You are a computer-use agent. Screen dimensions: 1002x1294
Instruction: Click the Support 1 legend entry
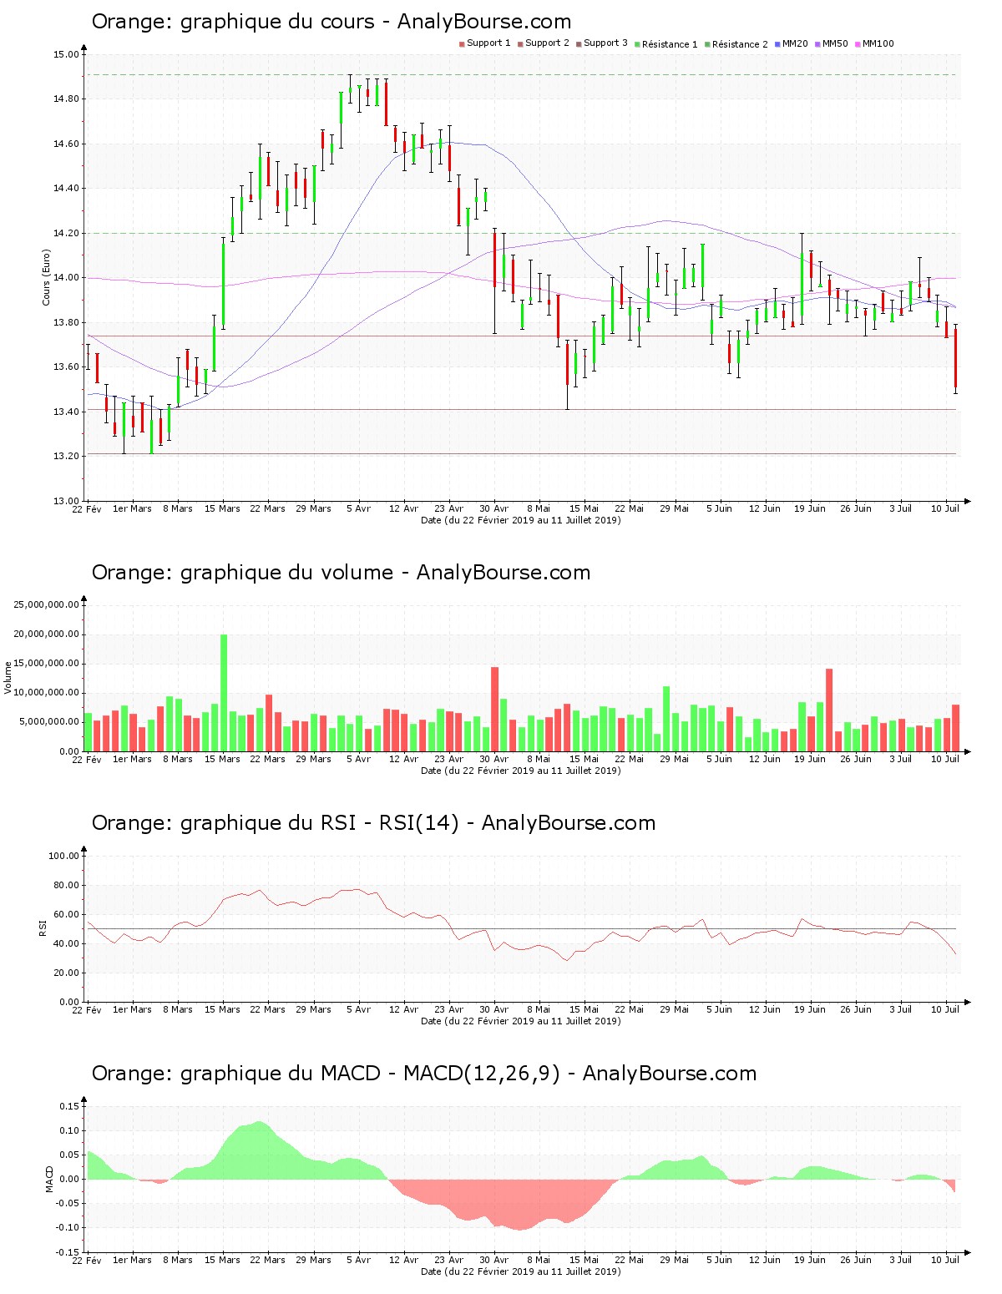coord(485,43)
